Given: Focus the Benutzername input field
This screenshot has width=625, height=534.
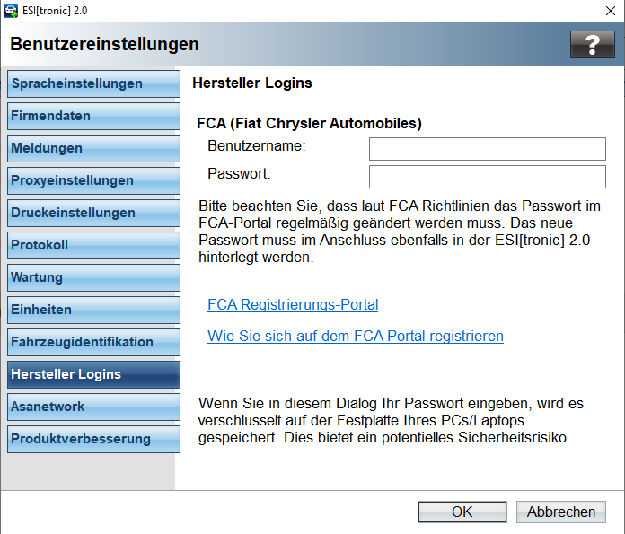Looking at the screenshot, I should tap(487, 149).
